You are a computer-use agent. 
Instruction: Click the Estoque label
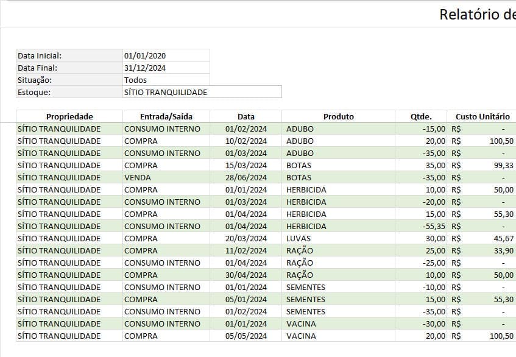tap(69, 92)
